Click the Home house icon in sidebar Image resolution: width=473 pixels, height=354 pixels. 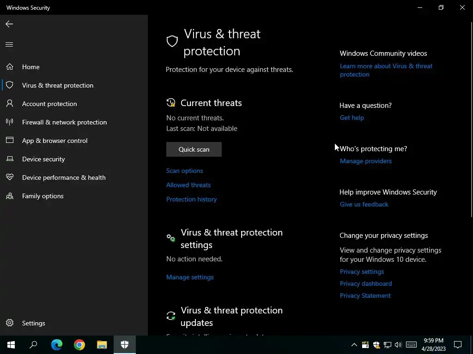pyautogui.click(x=10, y=66)
